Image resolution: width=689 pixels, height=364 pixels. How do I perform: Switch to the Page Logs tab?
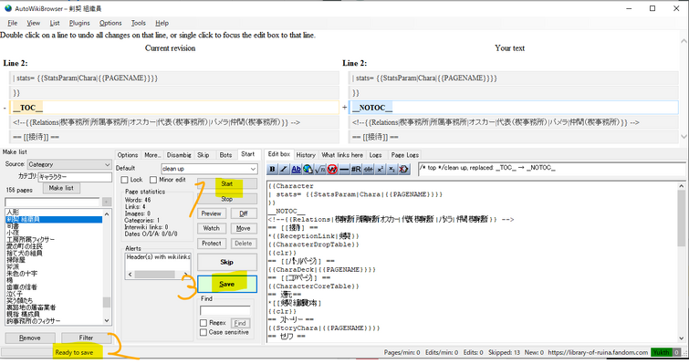click(404, 155)
